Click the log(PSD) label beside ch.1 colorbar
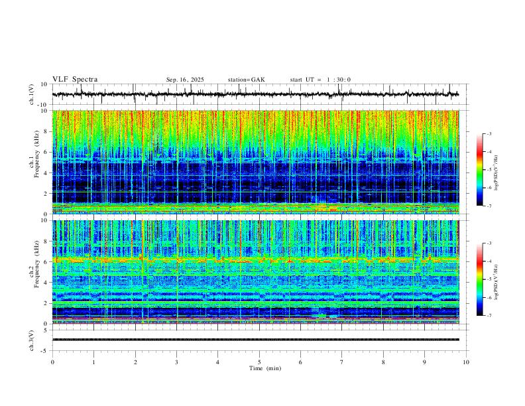This screenshot has width=525, height=406. 496,173
